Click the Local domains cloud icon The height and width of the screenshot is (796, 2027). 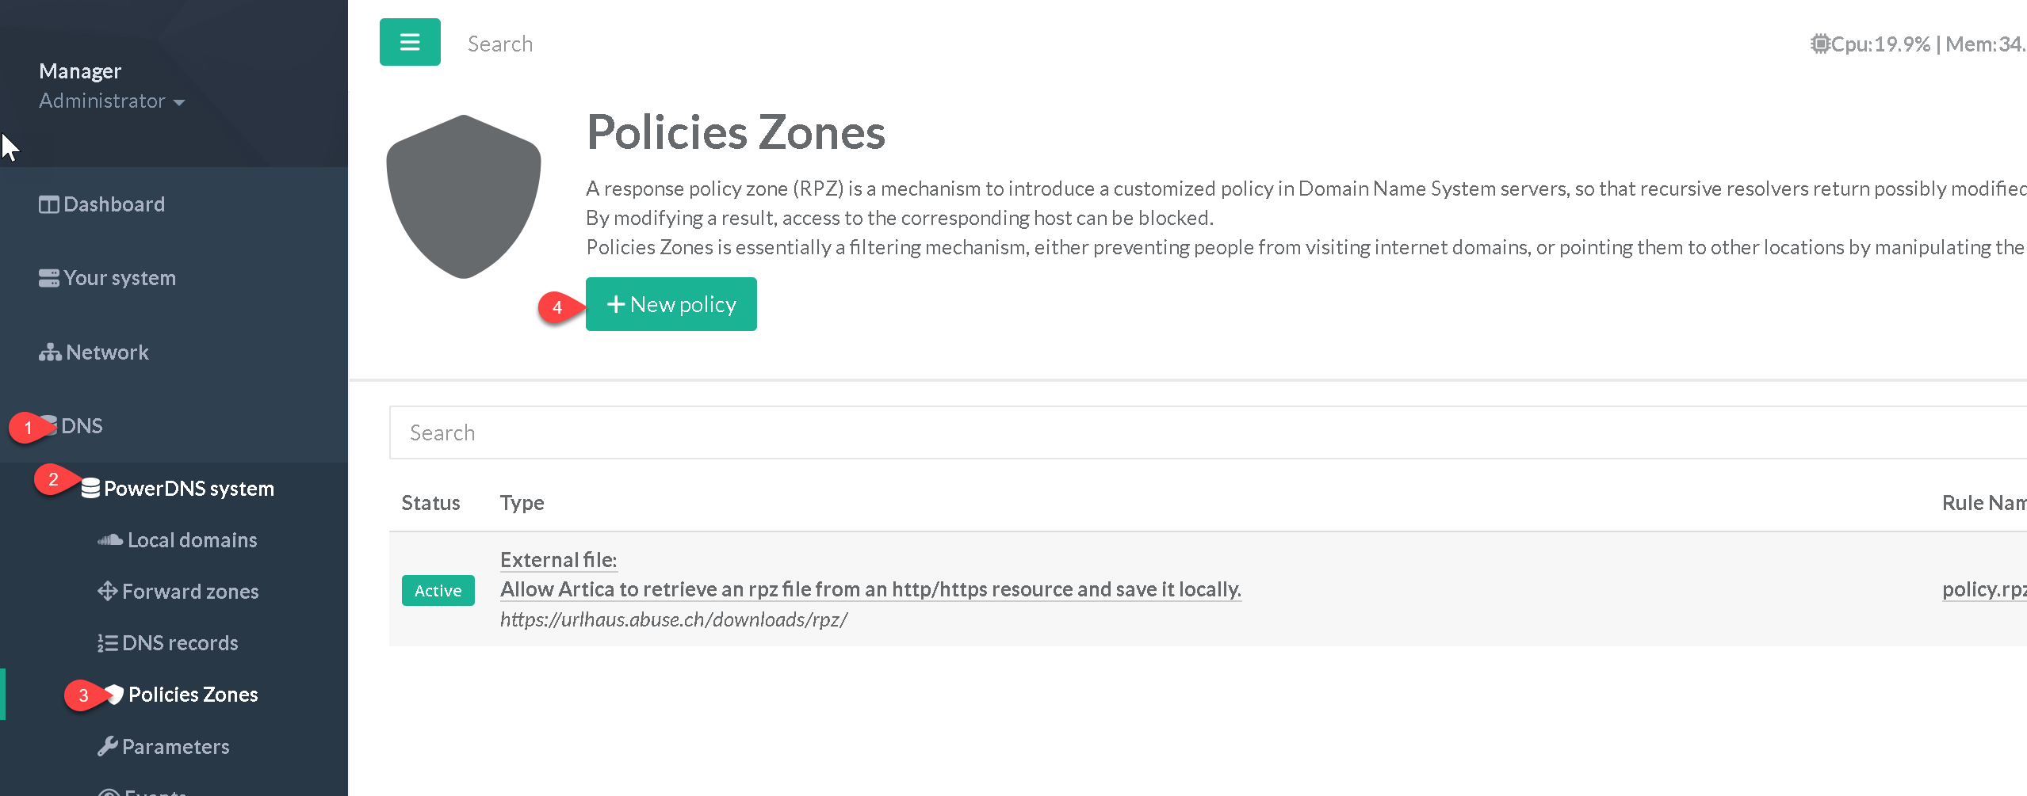tap(109, 540)
